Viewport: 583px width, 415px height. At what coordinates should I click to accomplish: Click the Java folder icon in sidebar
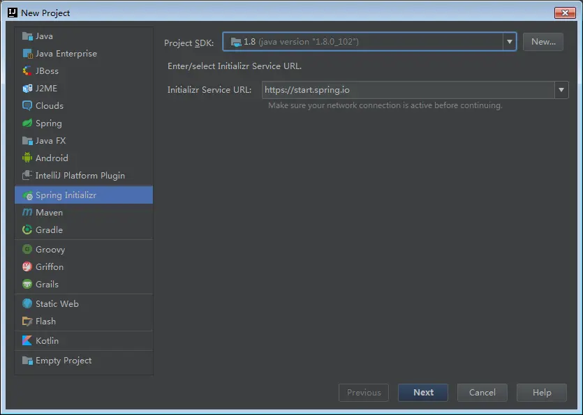point(27,36)
